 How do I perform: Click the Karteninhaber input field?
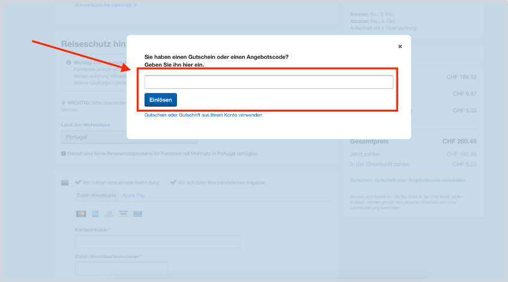pyautogui.click(x=158, y=242)
